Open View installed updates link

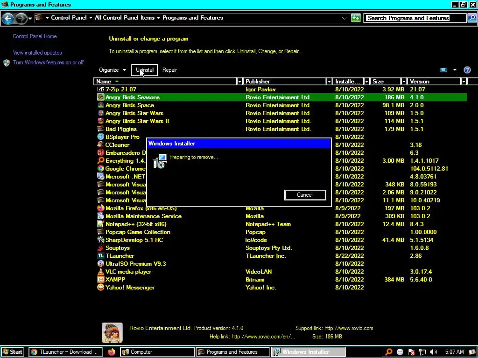point(37,53)
